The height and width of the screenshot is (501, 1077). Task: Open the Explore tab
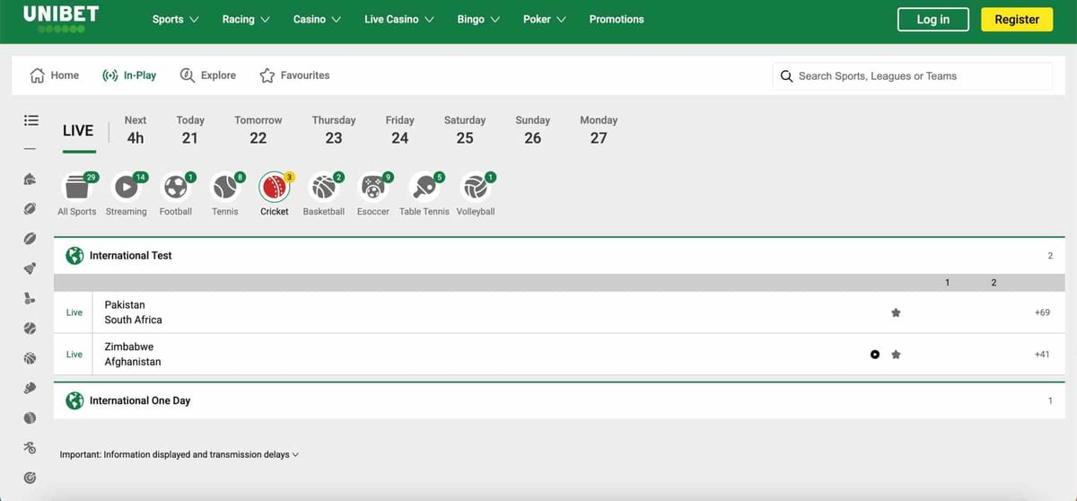click(208, 75)
